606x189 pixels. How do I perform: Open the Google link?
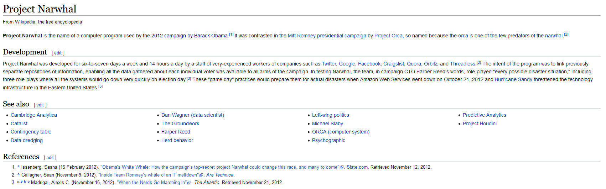click(x=347, y=64)
